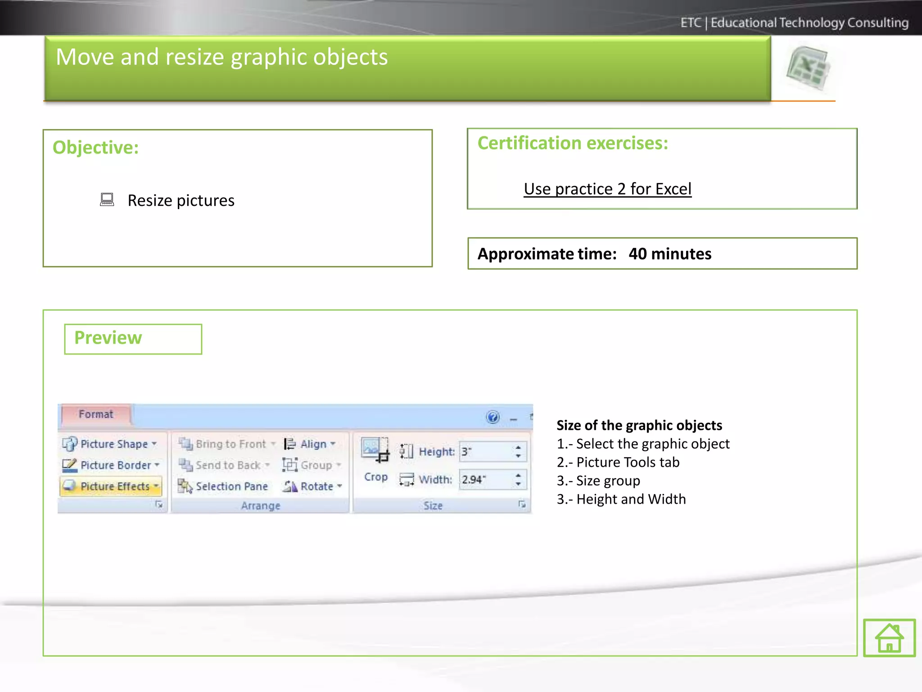Click the Selection Pane button
The width and height of the screenshot is (922, 692).
coord(223,486)
